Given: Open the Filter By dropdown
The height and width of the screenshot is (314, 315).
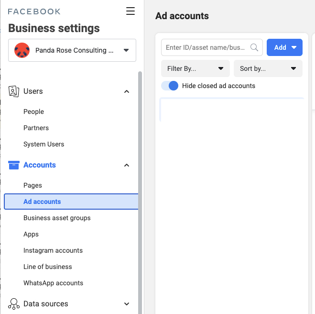Looking at the screenshot, I should click(196, 68).
